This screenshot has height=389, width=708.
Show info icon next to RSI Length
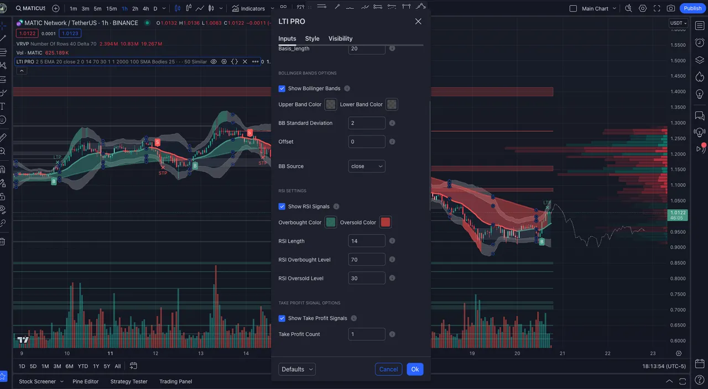pyautogui.click(x=392, y=241)
